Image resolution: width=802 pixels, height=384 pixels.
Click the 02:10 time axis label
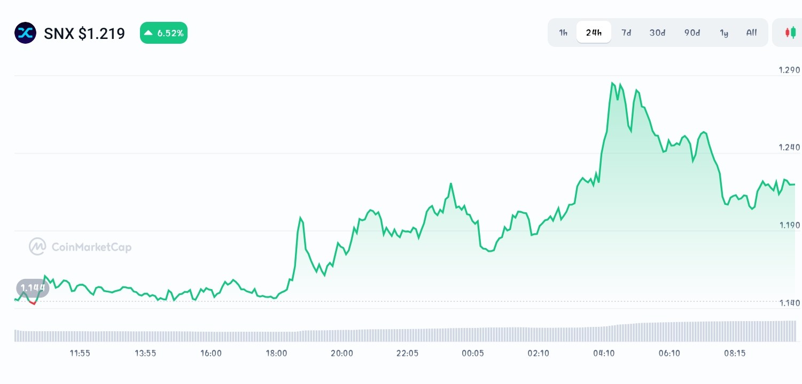point(538,353)
